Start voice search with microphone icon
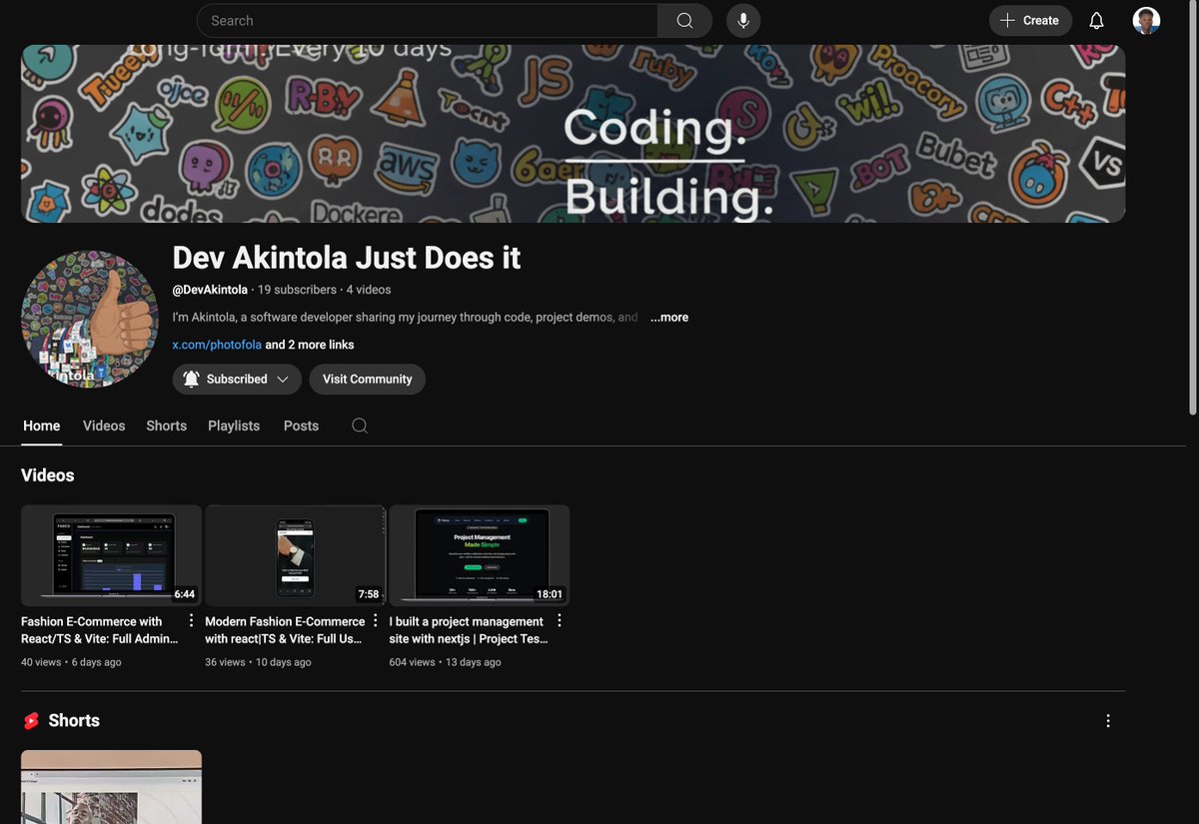Screen dimensions: 1199x824 click(743, 20)
